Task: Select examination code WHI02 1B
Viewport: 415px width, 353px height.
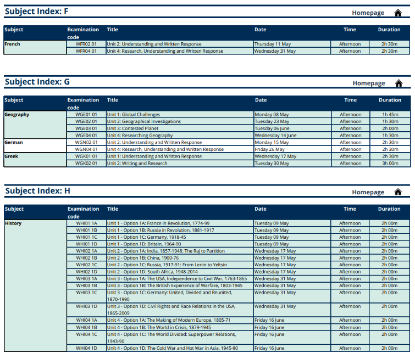Action: click(x=86, y=258)
